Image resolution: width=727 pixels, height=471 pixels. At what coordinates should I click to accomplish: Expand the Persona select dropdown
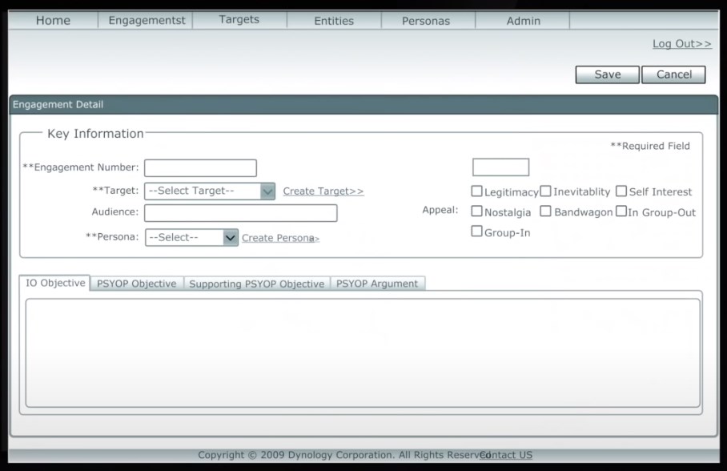click(x=191, y=238)
